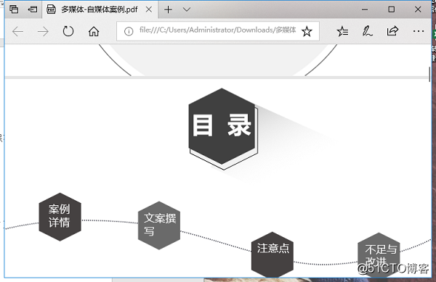This screenshot has height=282, width=436.
Task: Set these tabs aside icon
Action: tap(33, 9)
